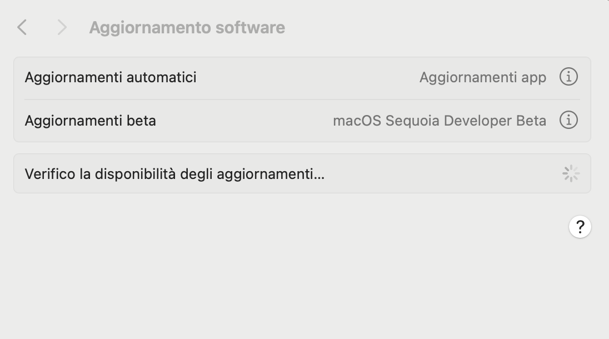Open info for Aggiornamenti automatici
The height and width of the screenshot is (339, 609).
pyautogui.click(x=568, y=77)
